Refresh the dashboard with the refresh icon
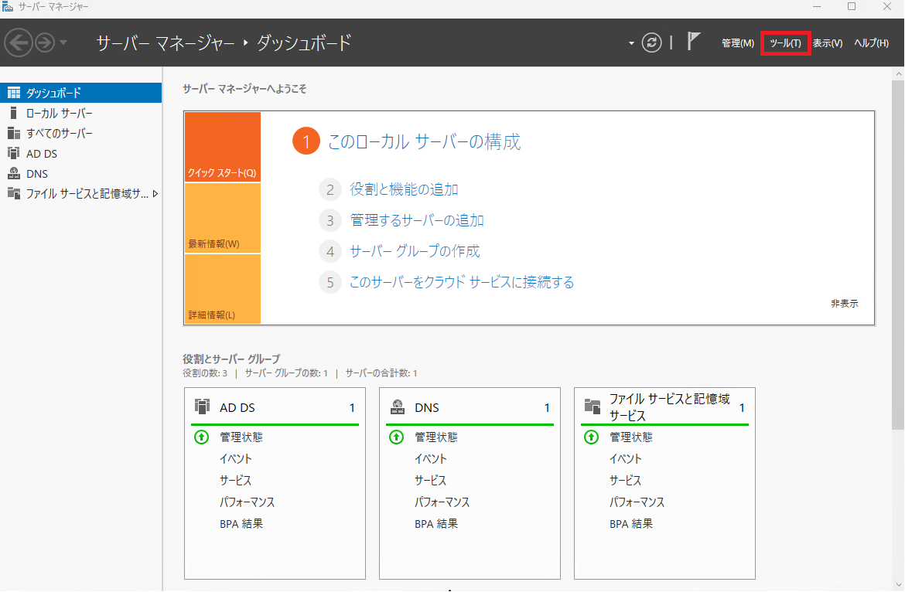The image size is (905, 592). pyautogui.click(x=651, y=43)
